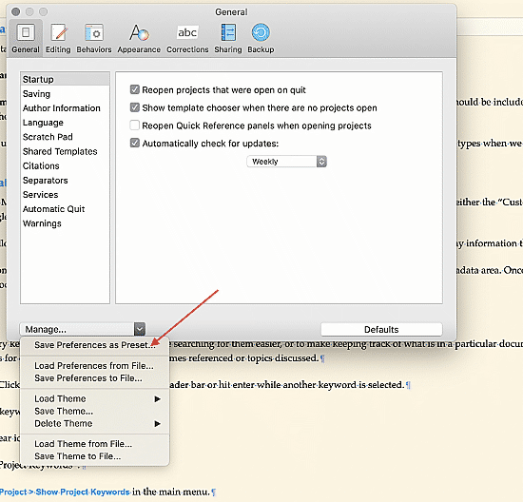Image resolution: width=523 pixels, height=502 pixels.
Task: Disable Automatically check for updates
Action: click(135, 144)
